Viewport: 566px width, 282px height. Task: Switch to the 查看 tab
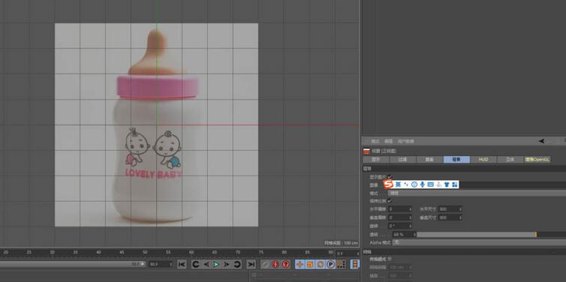[x=429, y=160]
